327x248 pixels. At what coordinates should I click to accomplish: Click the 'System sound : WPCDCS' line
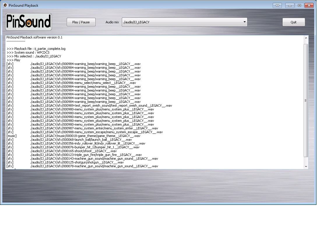click(x=28, y=52)
